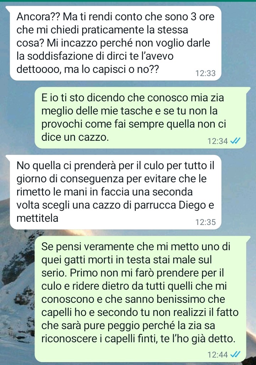Screen dimensions: 256x365
Task: Tap the blue read ticks beside 12:44
Action: [235, 354]
